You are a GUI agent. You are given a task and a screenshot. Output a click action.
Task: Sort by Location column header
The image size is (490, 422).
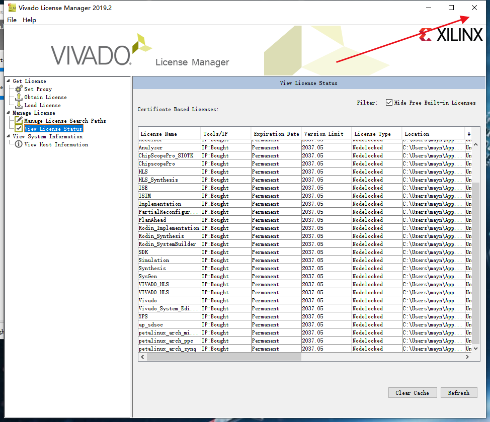click(434, 134)
